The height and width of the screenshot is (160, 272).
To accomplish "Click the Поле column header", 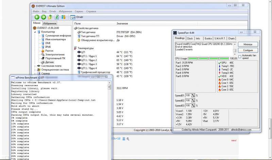I will (x=94, y=23).
